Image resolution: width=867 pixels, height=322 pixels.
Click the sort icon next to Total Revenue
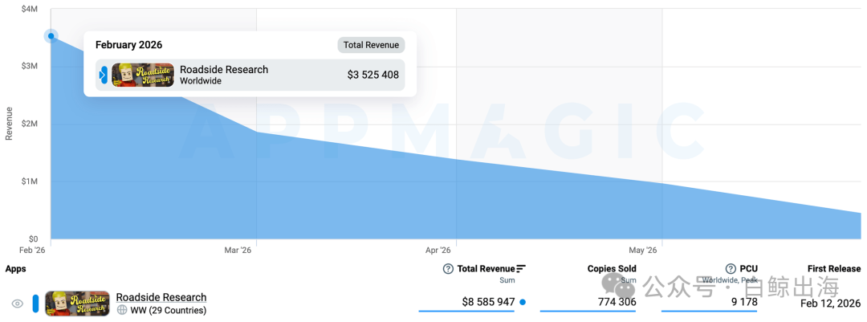pyautogui.click(x=521, y=269)
